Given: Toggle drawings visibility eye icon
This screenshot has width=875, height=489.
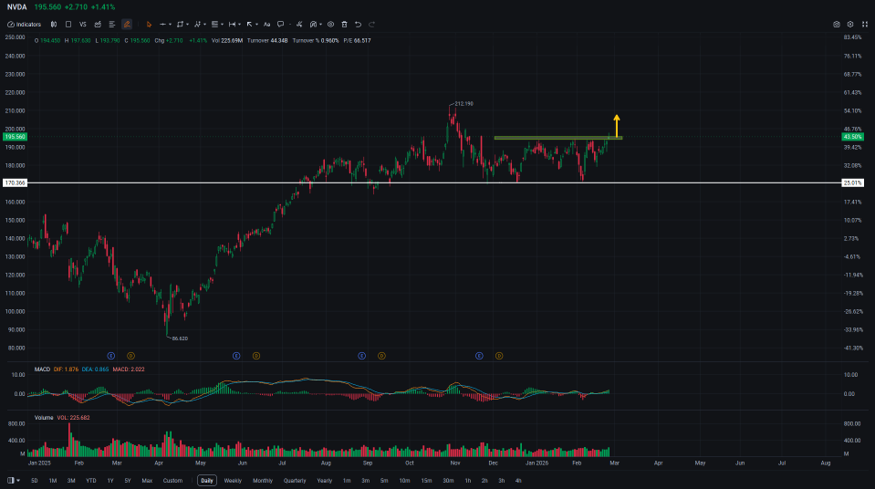Looking at the screenshot, I should point(331,25).
